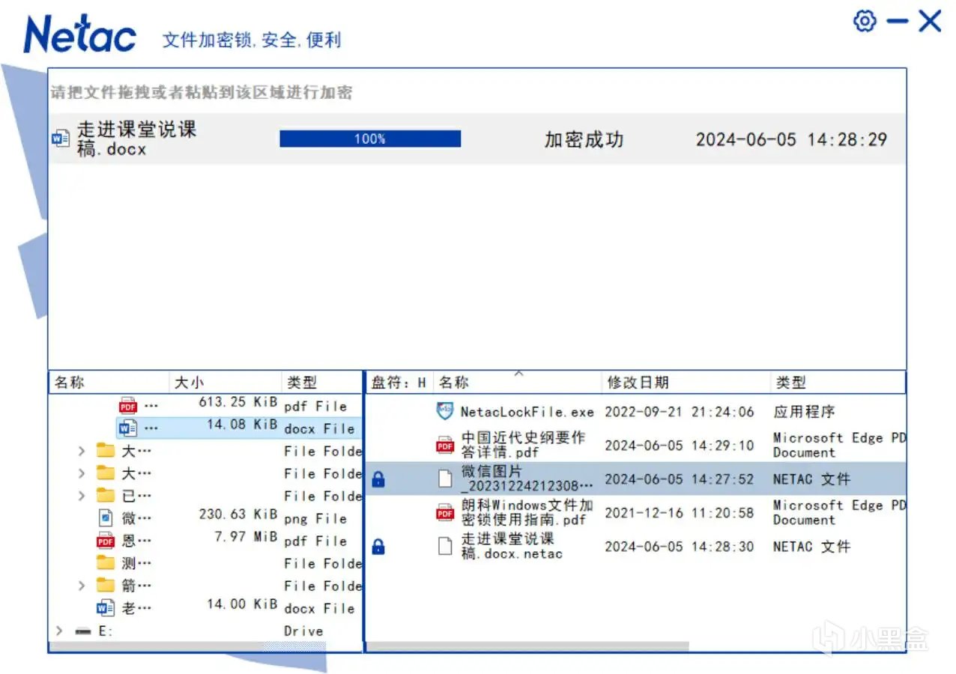This screenshot has height=674, width=956.
Task: Sort right pane by 类型 header
Action: coord(838,383)
